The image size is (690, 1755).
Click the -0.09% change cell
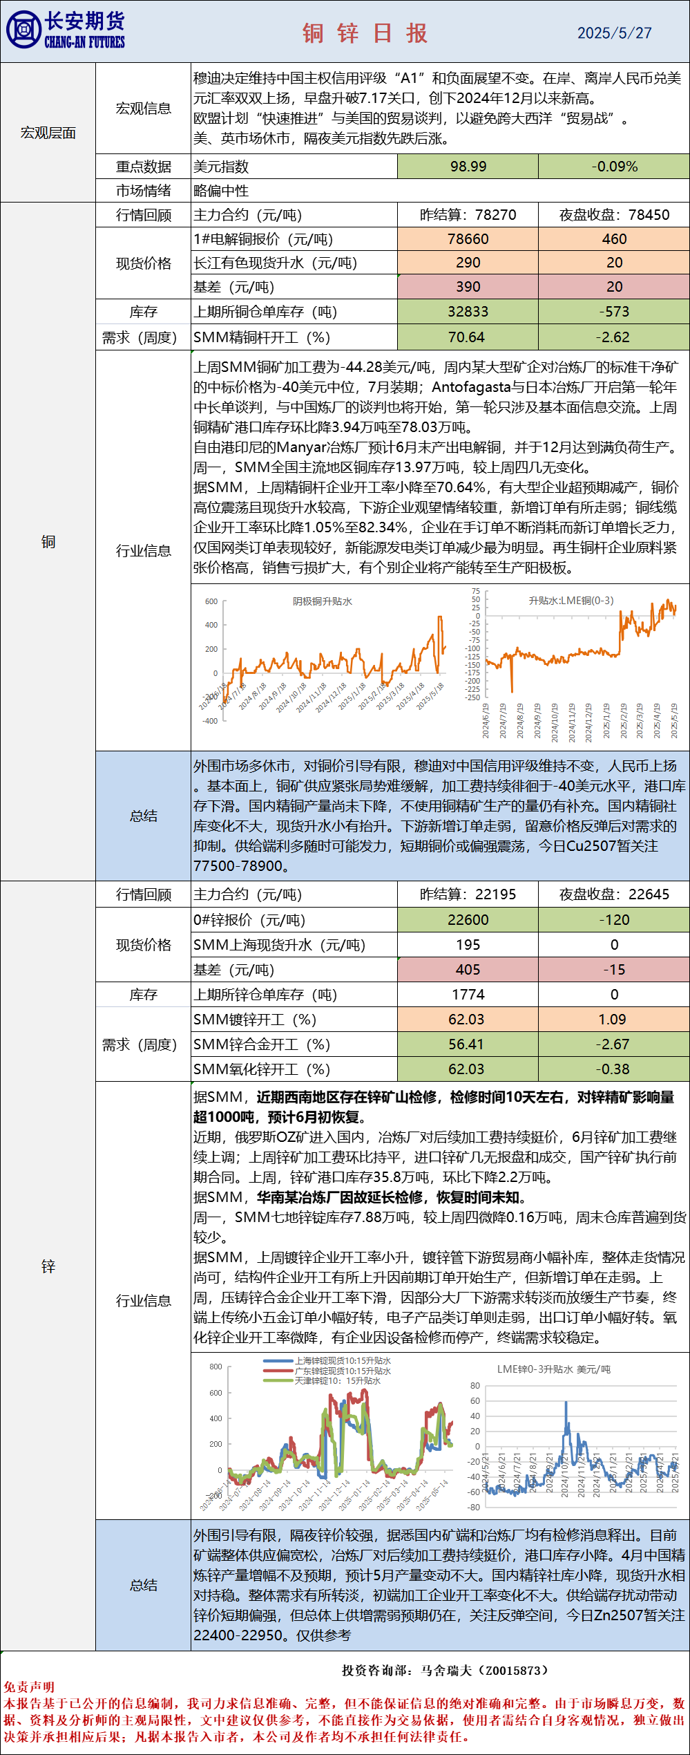614,167
